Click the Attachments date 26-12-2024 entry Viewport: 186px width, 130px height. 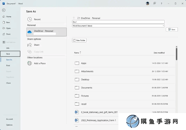click(x=160, y=71)
